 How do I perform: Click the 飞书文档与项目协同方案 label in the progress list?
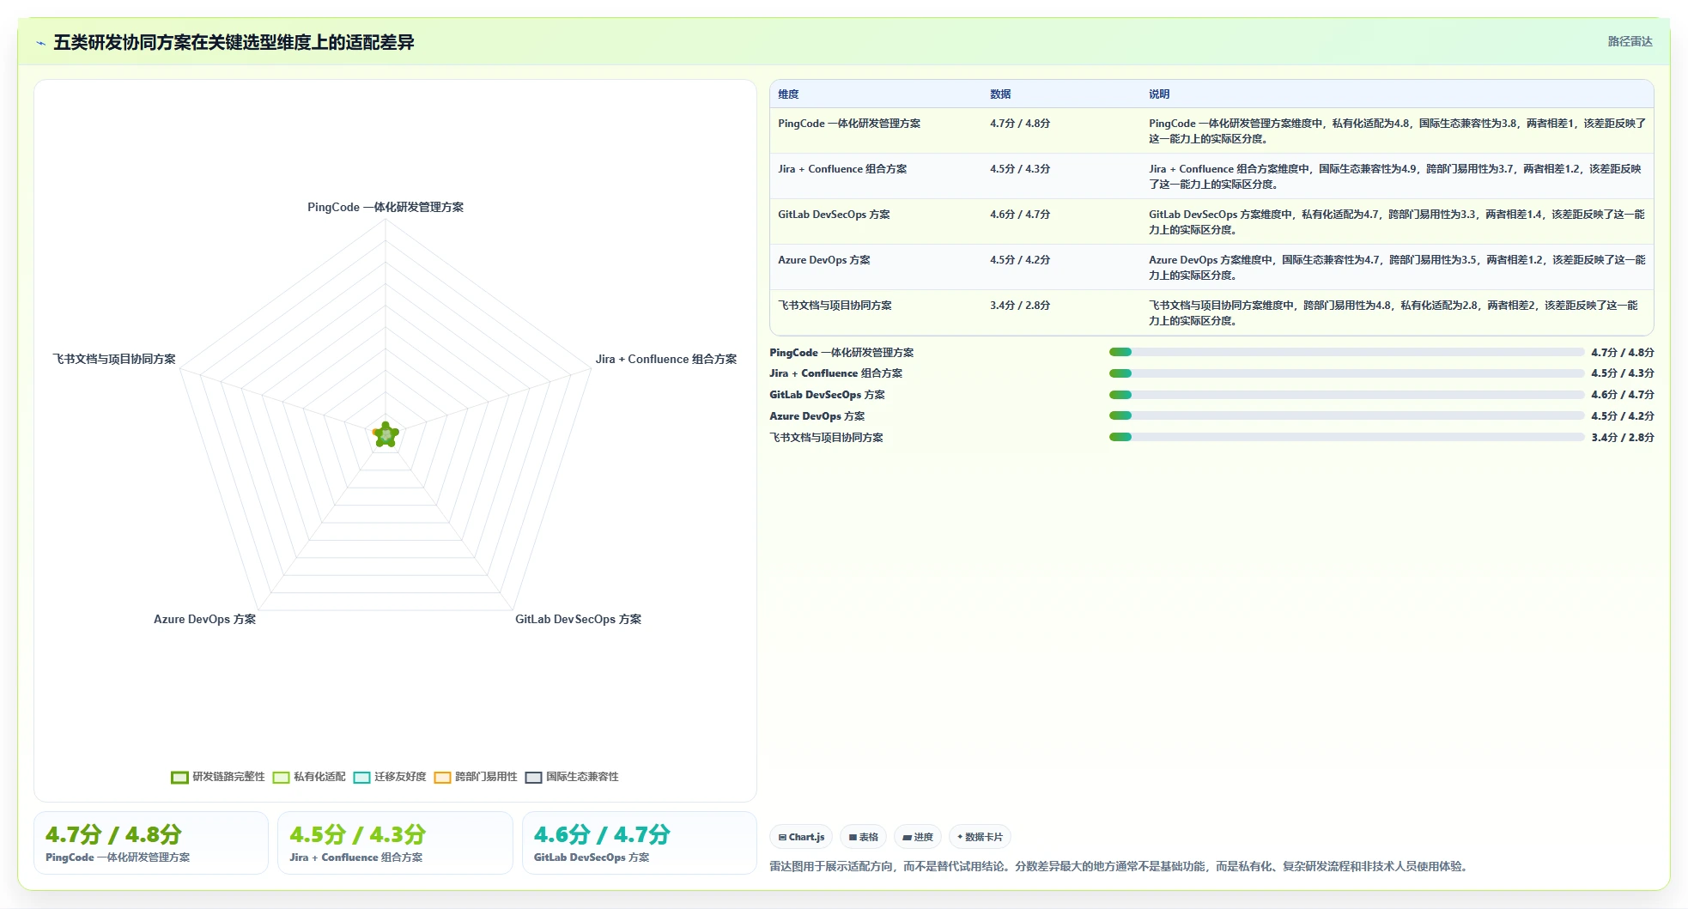(x=826, y=438)
